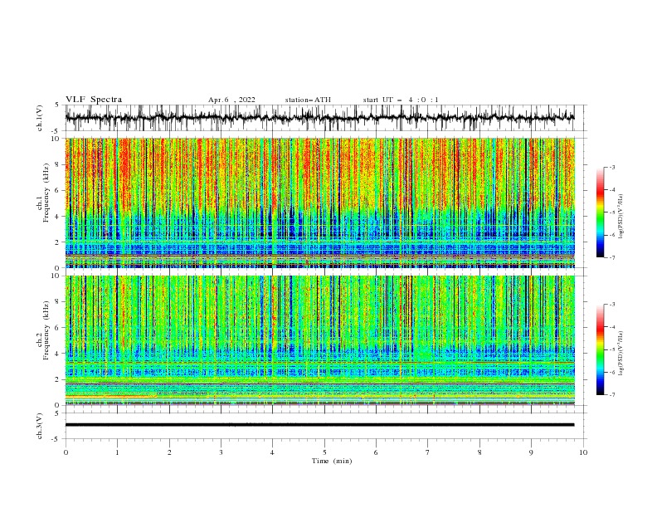Image resolution: width=657 pixels, height=508 pixels.
Task: Click the "VLF Spectra" plot title
Action: tap(94, 100)
